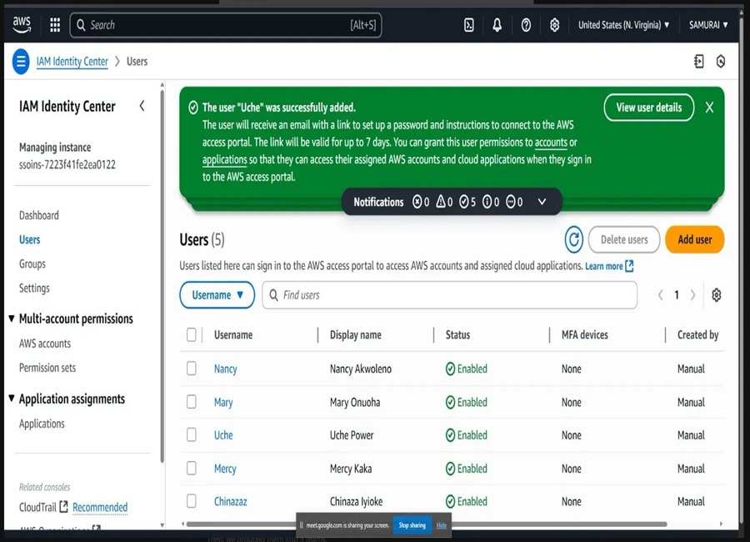Click the orange Add user button
750x542 pixels.
coord(694,239)
